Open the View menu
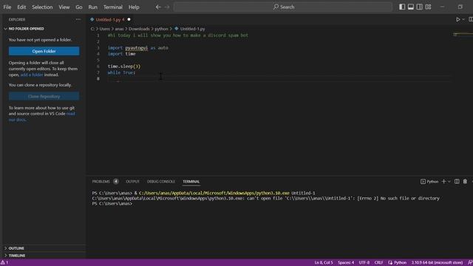The width and height of the screenshot is (473, 266). click(x=64, y=7)
